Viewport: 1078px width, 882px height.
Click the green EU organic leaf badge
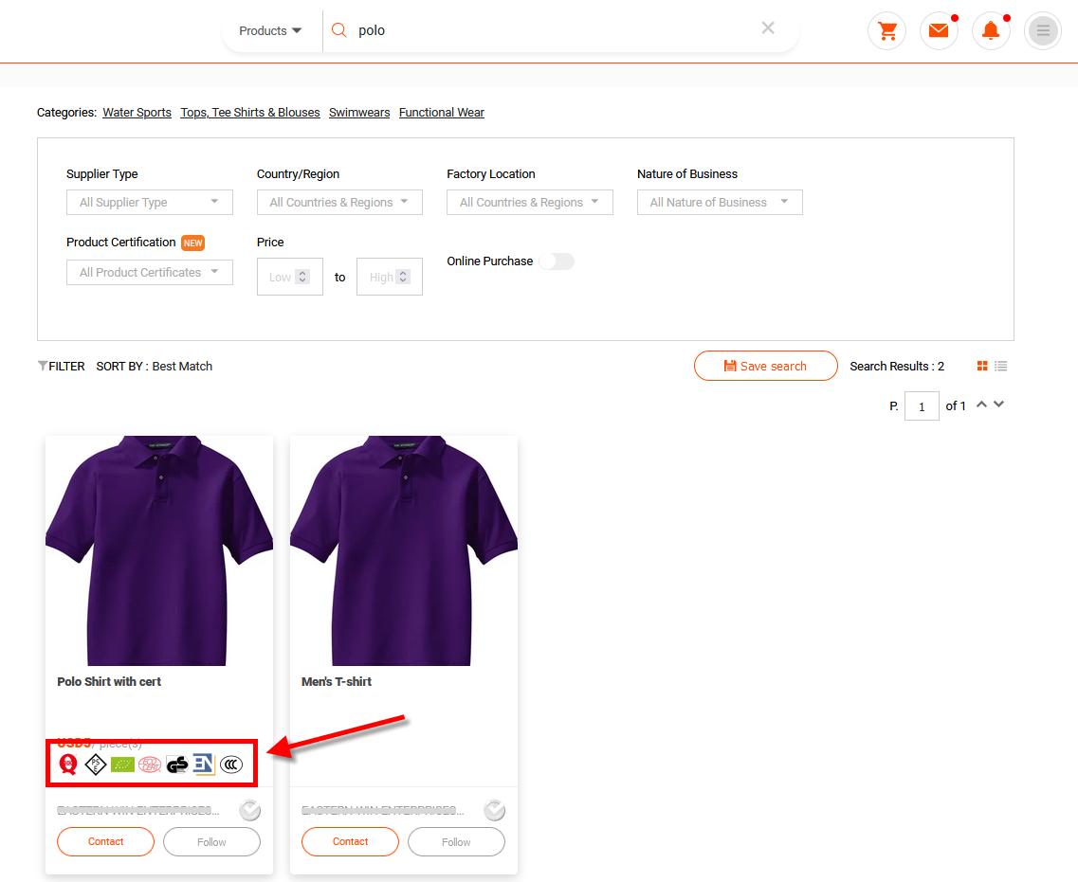[122, 764]
